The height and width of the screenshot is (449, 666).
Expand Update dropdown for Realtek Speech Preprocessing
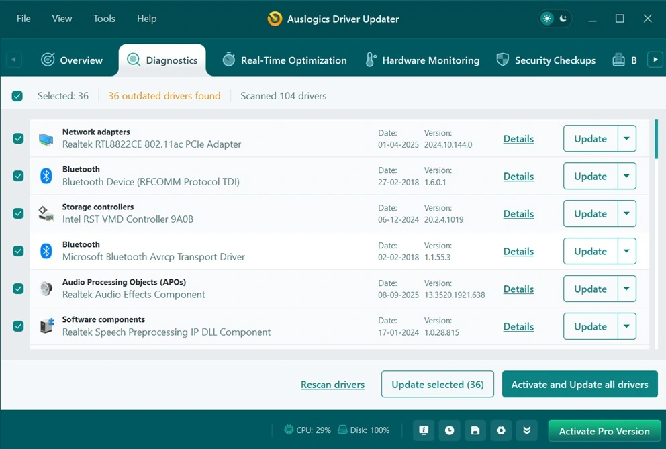tap(627, 326)
